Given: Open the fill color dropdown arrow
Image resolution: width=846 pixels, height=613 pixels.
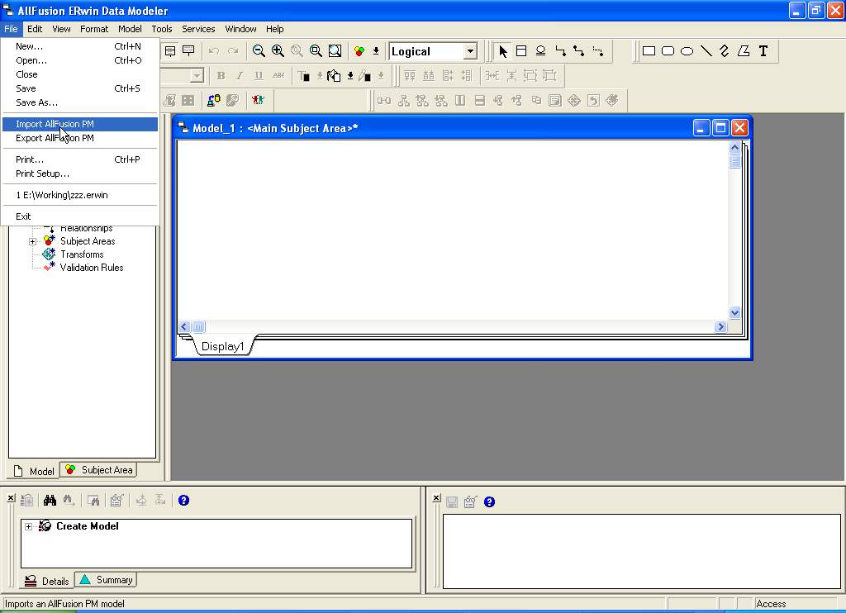Looking at the screenshot, I should [350, 76].
